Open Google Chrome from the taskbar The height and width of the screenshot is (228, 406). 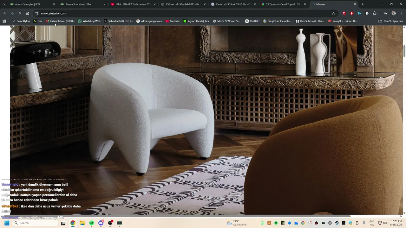(x=73, y=223)
